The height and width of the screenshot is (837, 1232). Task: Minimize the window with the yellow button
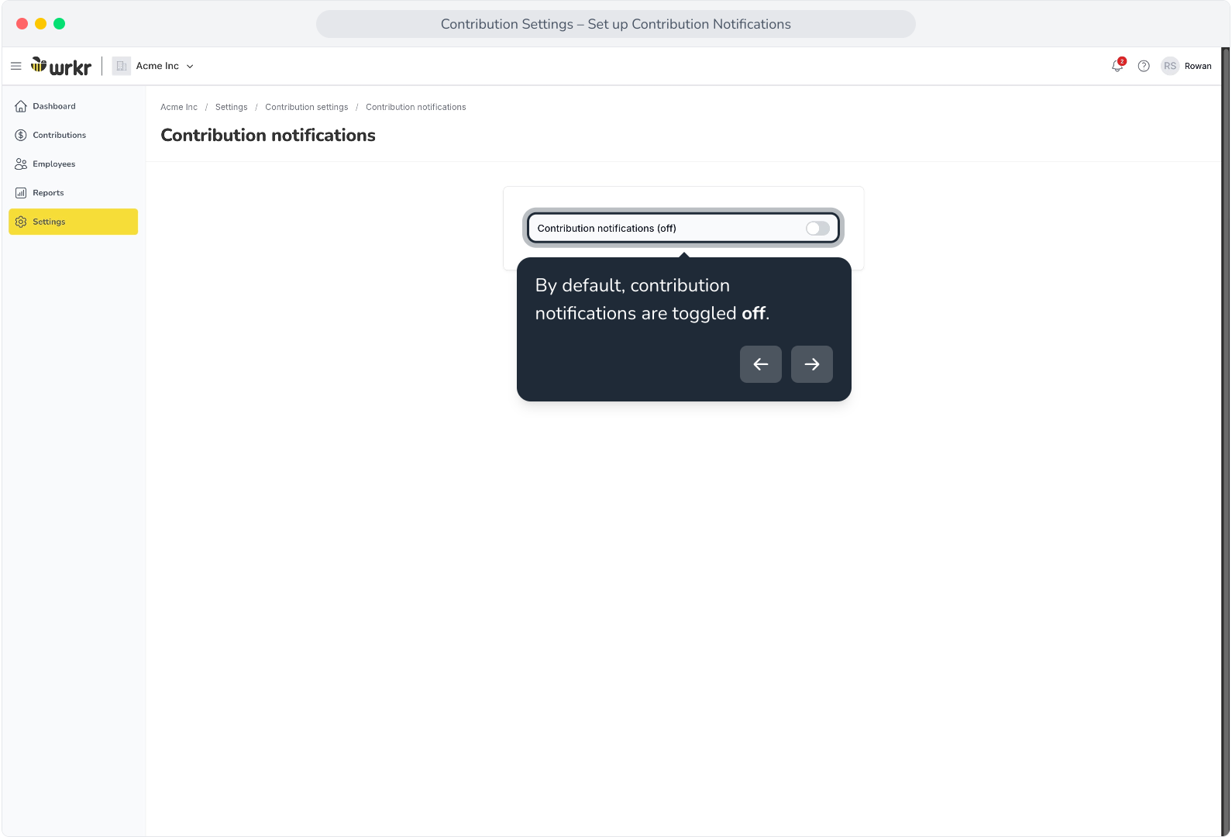pyautogui.click(x=40, y=24)
